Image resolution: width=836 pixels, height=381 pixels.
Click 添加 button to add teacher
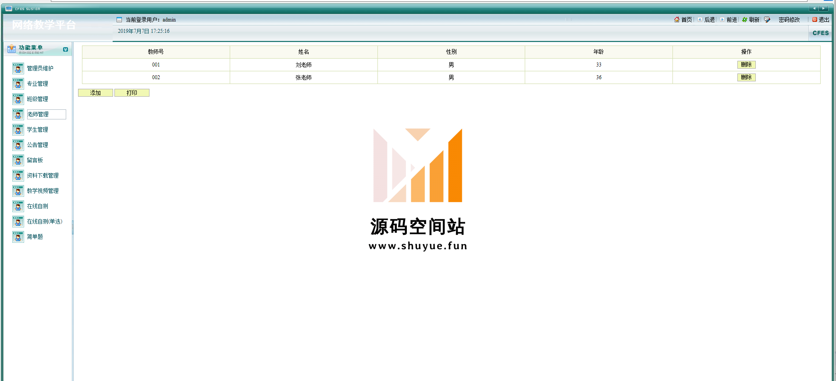pos(96,93)
